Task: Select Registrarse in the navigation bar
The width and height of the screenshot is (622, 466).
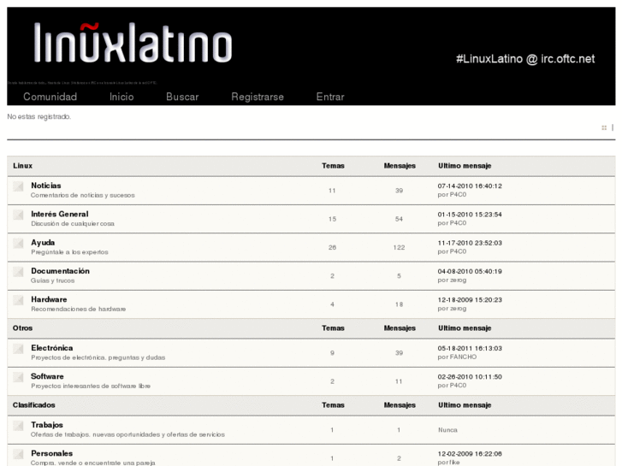Action: 258,97
